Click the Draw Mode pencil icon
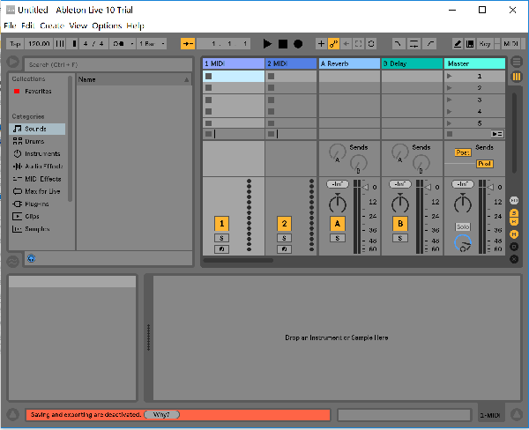Screen dimensions: 529x430 tap(458, 43)
